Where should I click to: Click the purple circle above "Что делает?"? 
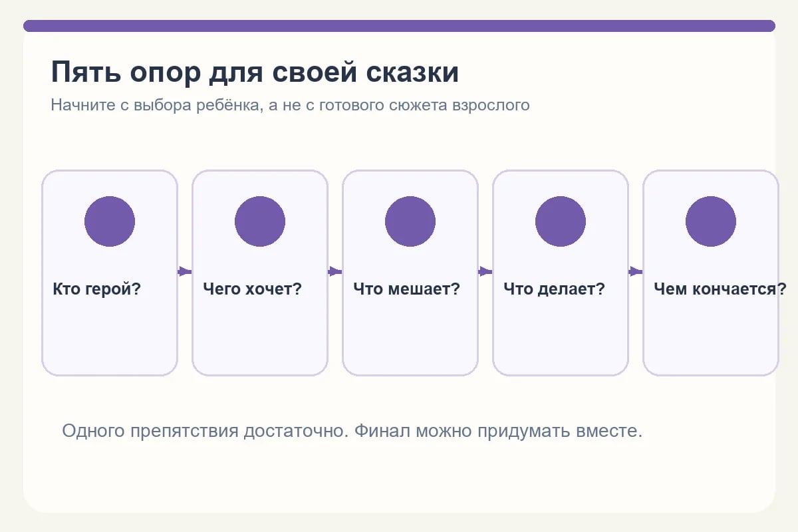(x=561, y=221)
